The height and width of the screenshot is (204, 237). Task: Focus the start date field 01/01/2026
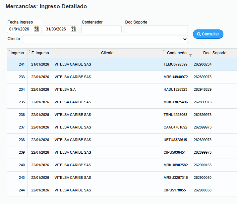[x=21, y=29]
